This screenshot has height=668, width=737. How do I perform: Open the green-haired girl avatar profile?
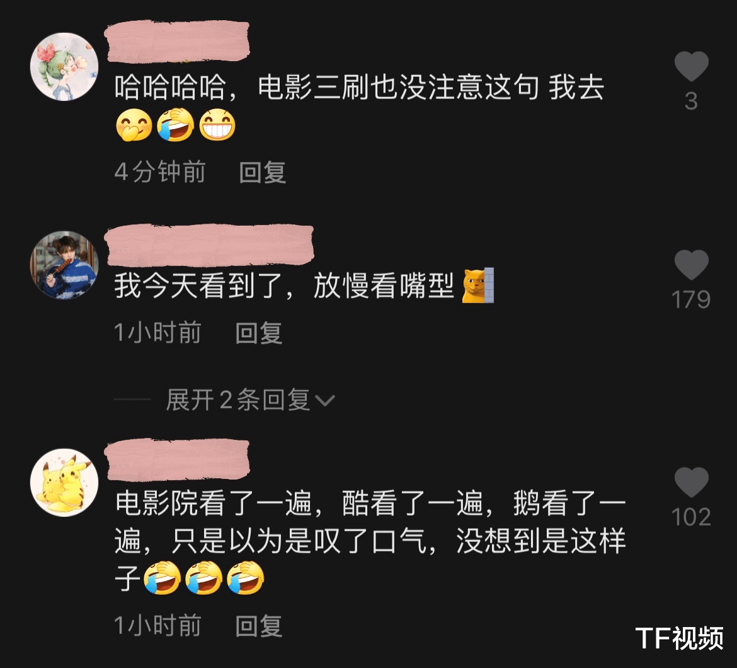coord(64,67)
